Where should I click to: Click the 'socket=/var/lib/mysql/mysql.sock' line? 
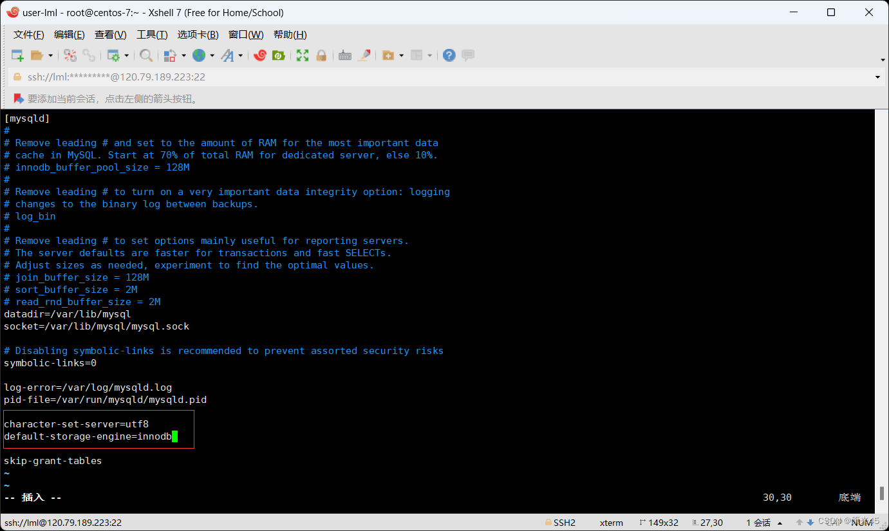97,326
